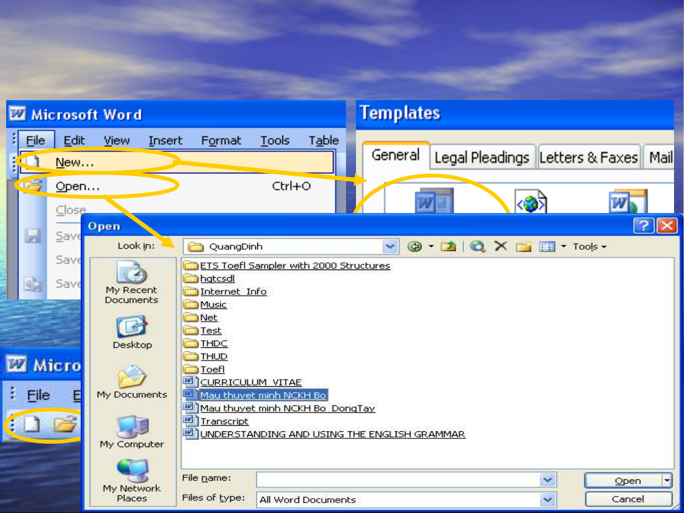Viewport: 684px width, 513px height.
Task: Click the Views icon in the Open dialog
Action: click(547, 247)
